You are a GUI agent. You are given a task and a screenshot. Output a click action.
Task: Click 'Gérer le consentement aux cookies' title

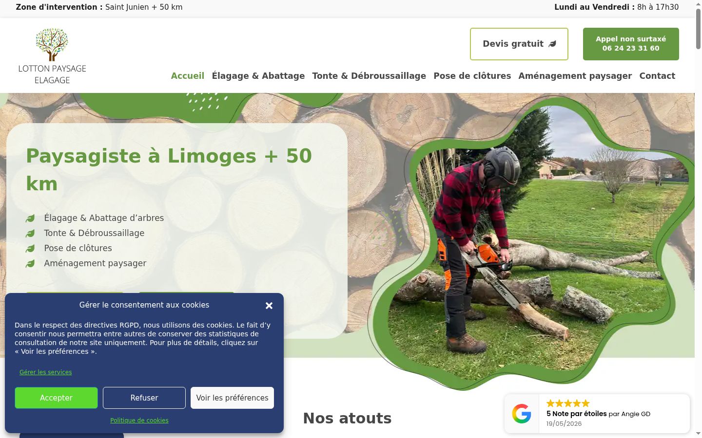coord(144,305)
